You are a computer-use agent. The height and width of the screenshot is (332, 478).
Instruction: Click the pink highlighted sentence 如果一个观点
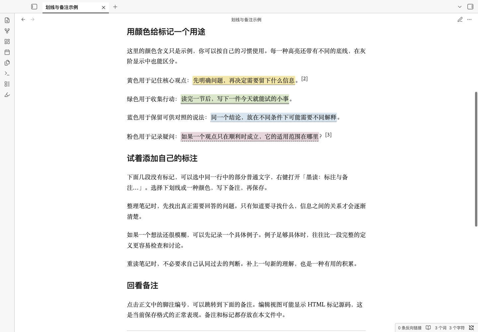coord(250,136)
